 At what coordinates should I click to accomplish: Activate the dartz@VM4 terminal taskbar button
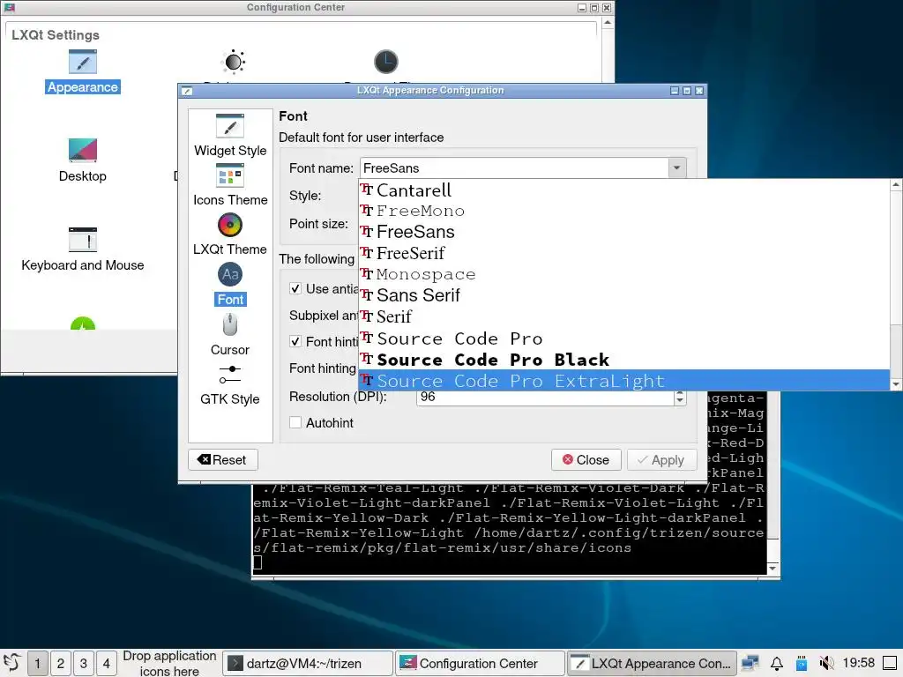[x=308, y=663]
